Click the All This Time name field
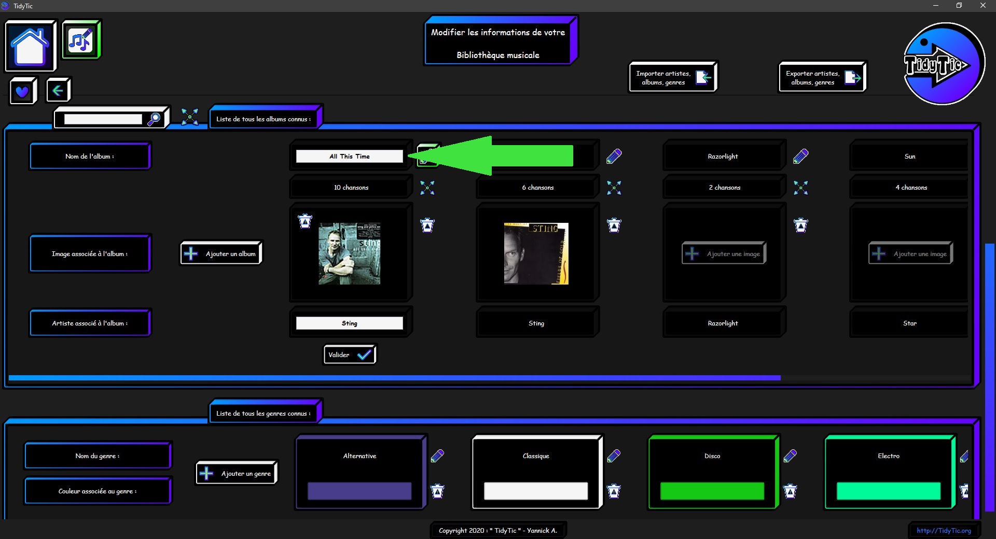 click(x=349, y=156)
